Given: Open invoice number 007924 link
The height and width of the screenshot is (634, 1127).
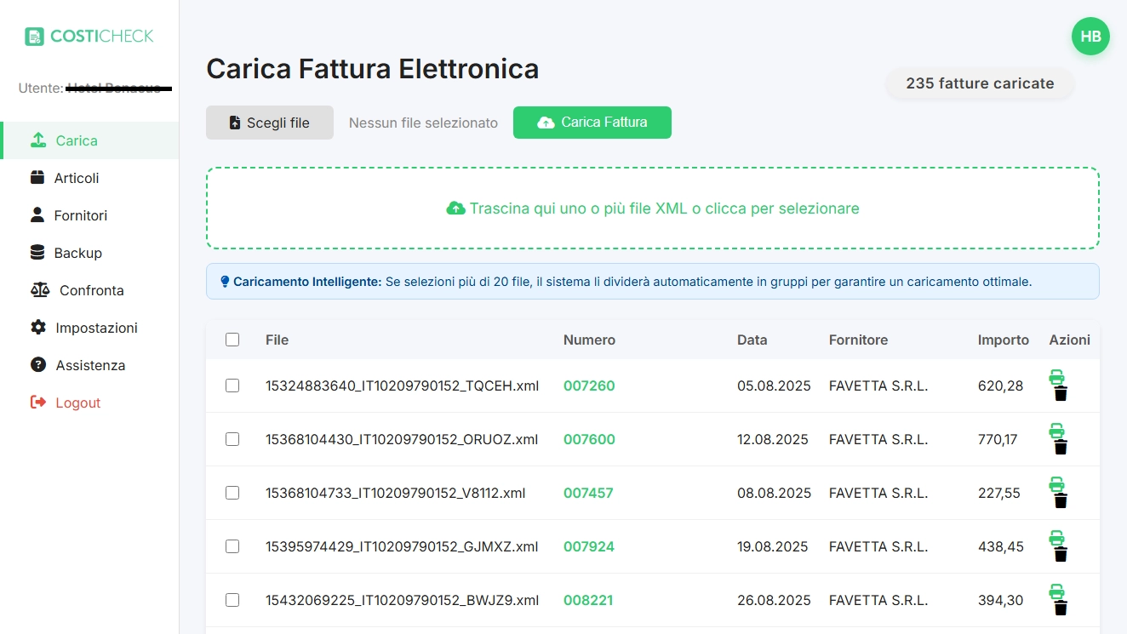Looking at the screenshot, I should click(x=589, y=546).
